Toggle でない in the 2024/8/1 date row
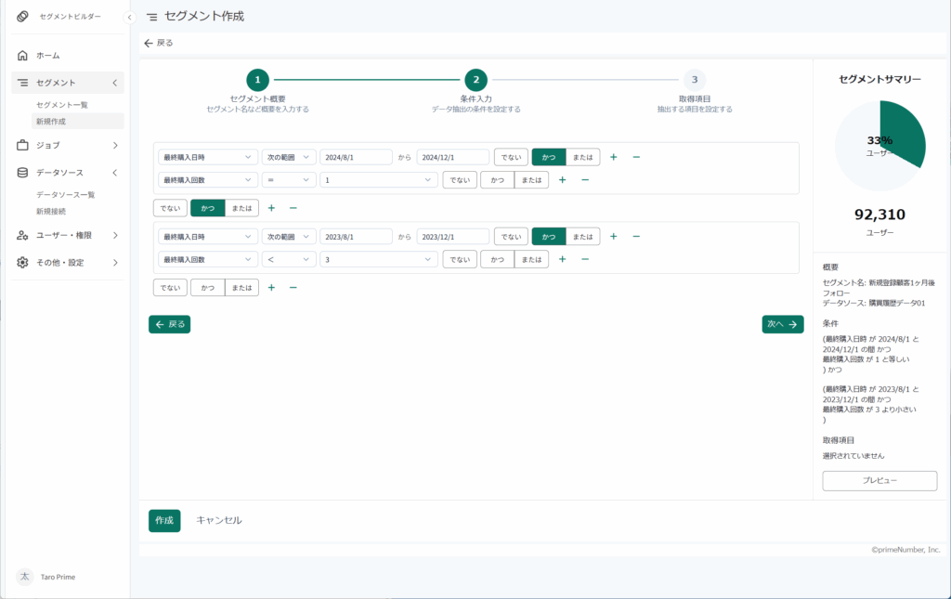 pyautogui.click(x=511, y=158)
